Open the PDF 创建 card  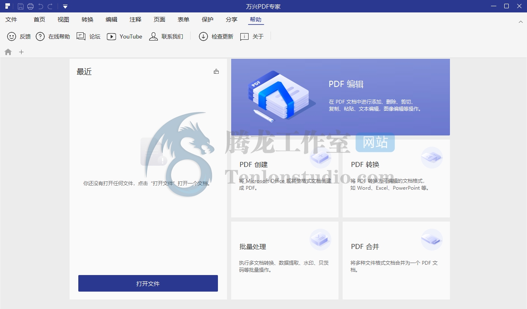285,179
